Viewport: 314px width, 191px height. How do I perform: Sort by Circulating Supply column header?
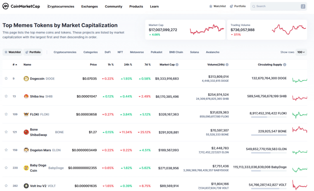(270, 65)
